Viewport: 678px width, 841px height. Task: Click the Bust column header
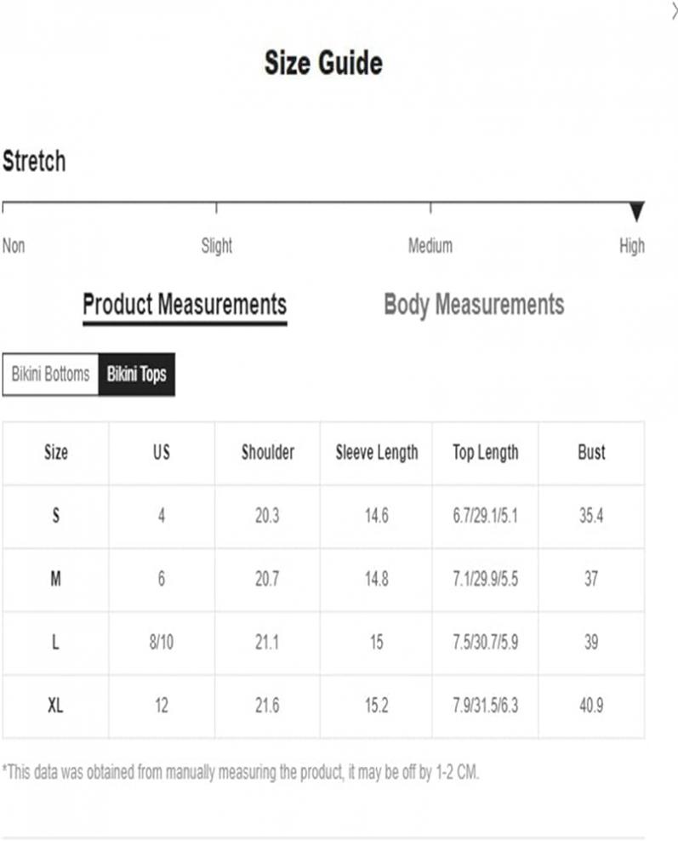(x=591, y=452)
